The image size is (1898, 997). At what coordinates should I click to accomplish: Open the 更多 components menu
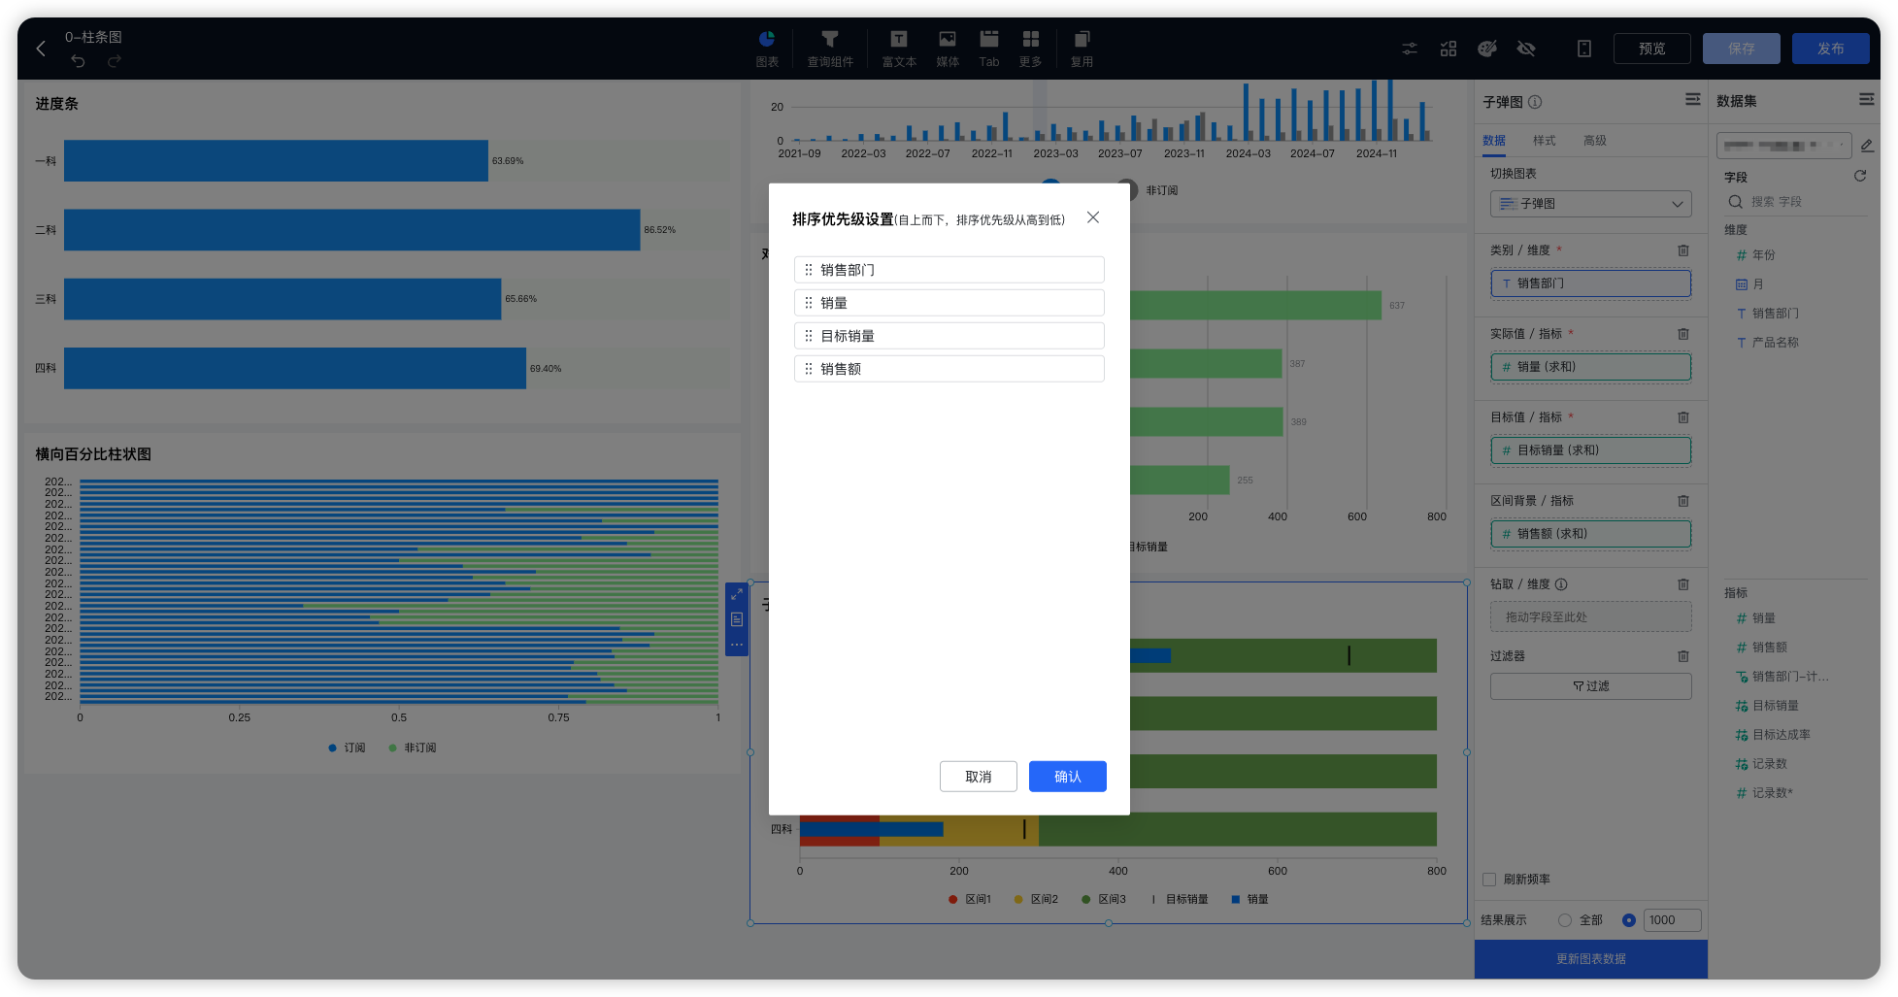(1030, 49)
